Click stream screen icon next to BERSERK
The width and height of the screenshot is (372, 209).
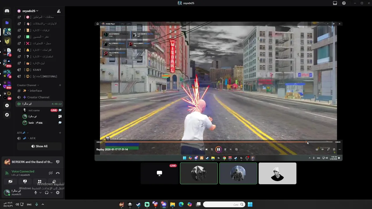58,162
